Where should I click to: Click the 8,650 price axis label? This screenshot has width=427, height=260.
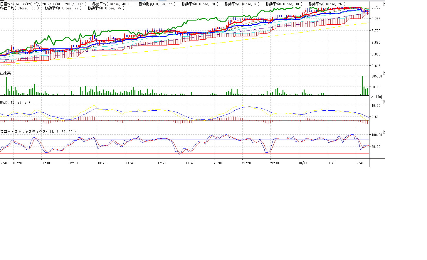coord(376,54)
